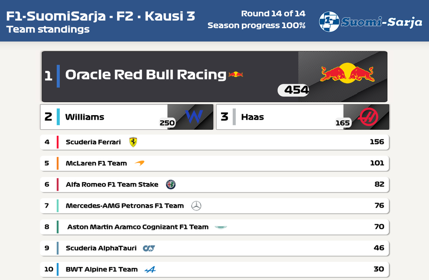Click the 454 points badge
Screen dimensions: 429x280
click(x=293, y=90)
